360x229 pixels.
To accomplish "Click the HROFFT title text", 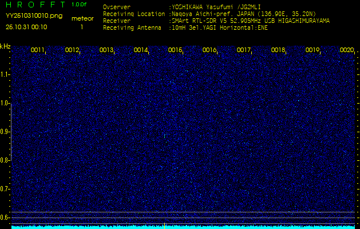I will pos(36,5).
